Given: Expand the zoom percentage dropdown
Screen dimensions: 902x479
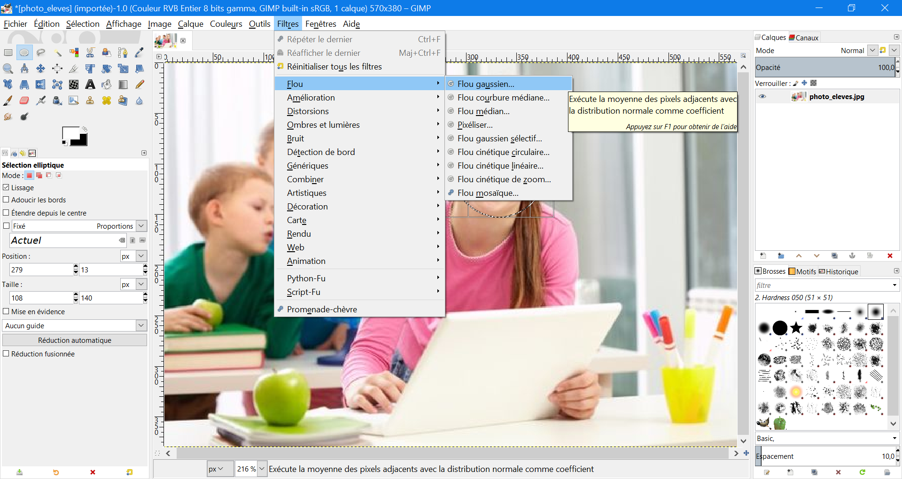Looking at the screenshot, I should pyautogui.click(x=262, y=469).
